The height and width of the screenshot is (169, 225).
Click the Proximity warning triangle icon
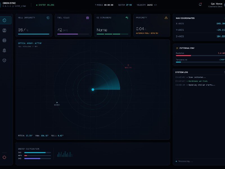[x=166, y=18]
